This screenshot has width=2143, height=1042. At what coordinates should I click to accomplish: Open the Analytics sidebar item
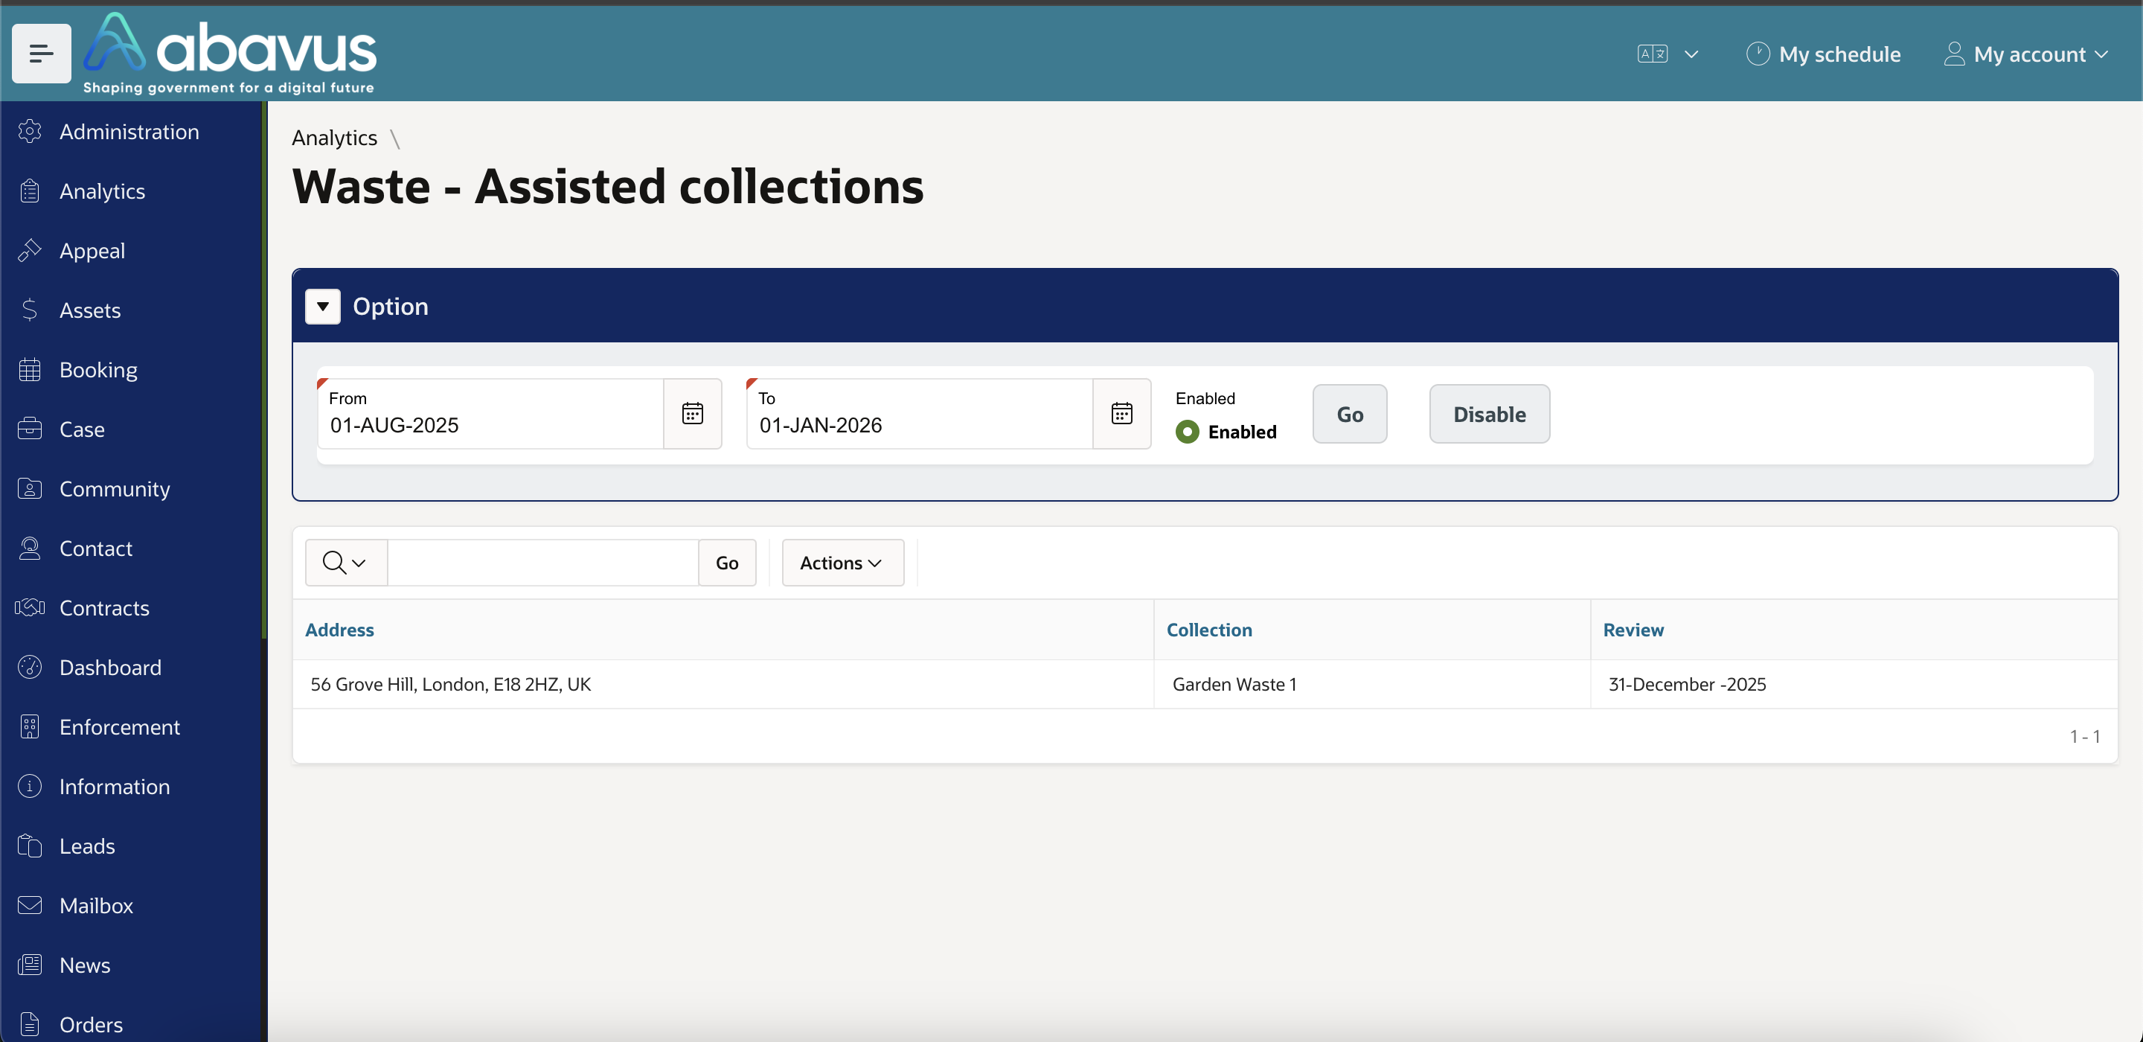103,191
